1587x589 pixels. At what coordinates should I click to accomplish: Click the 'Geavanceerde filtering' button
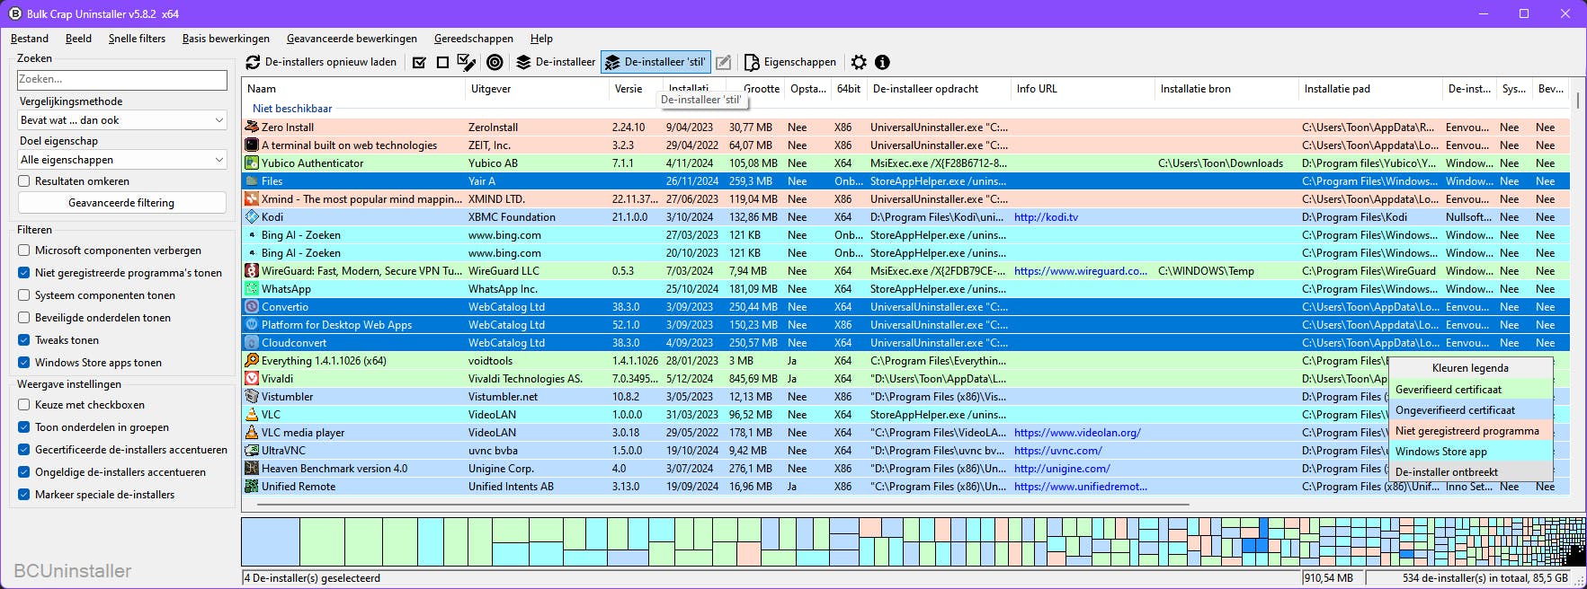click(121, 203)
